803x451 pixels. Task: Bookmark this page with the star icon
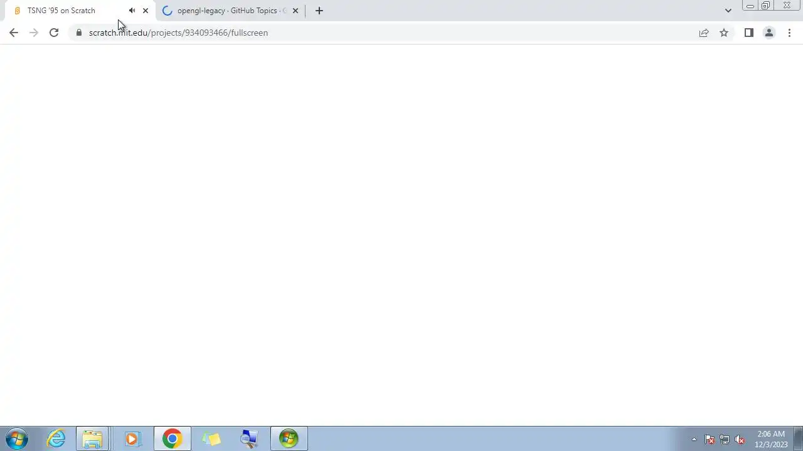coord(724,33)
